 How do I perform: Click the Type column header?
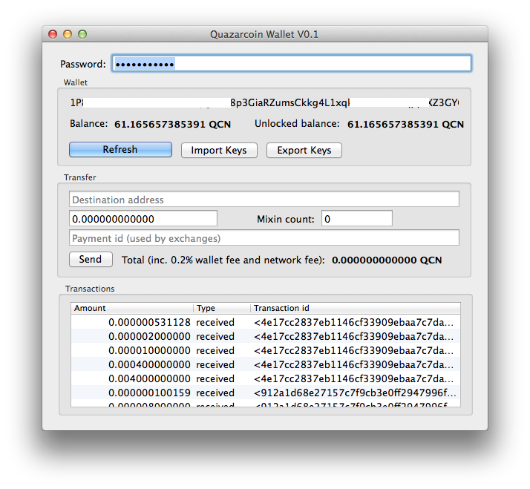coord(222,308)
